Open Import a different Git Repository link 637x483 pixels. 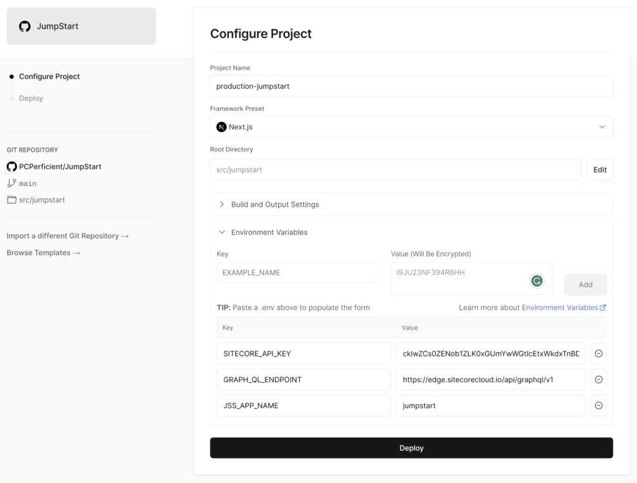point(67,236)
